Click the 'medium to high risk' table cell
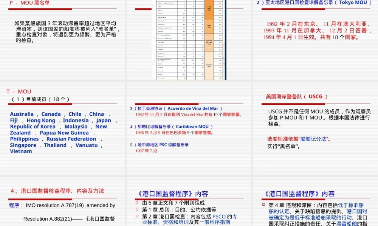This screenshot has width=378, height=226. coord(209,43)
